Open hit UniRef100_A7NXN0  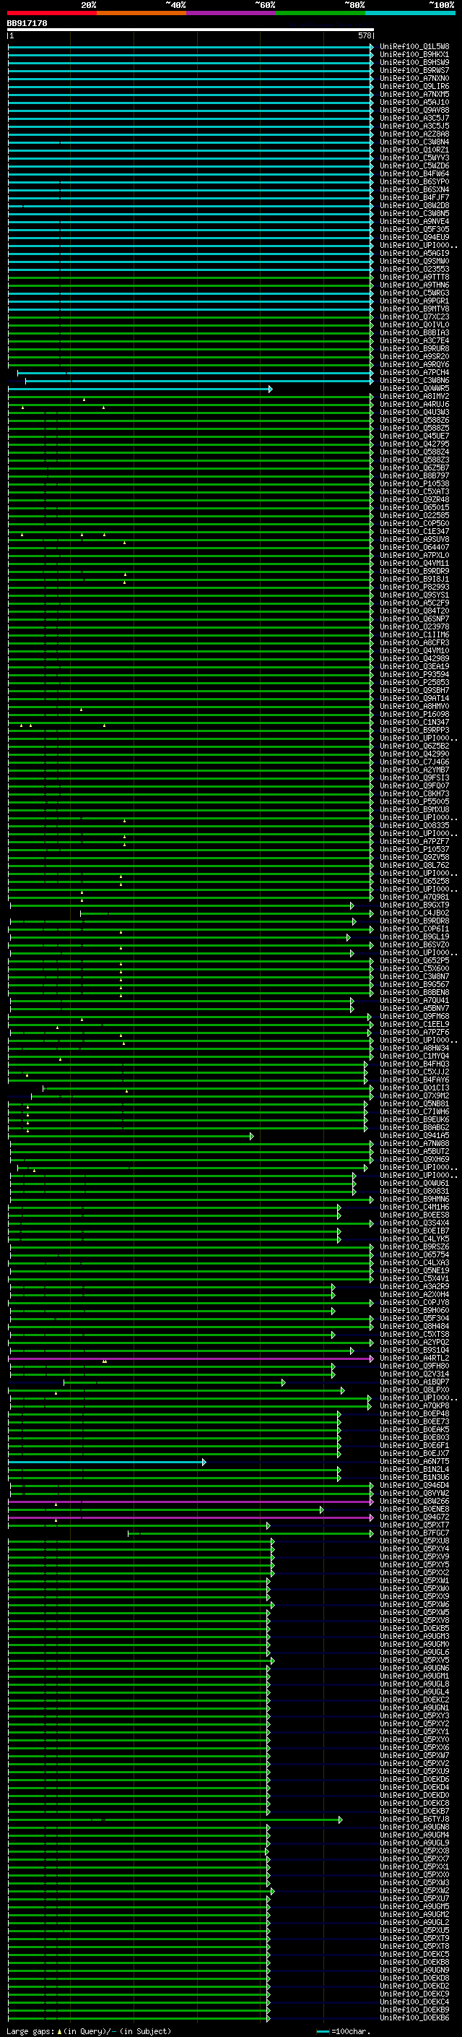click(414, 78)
